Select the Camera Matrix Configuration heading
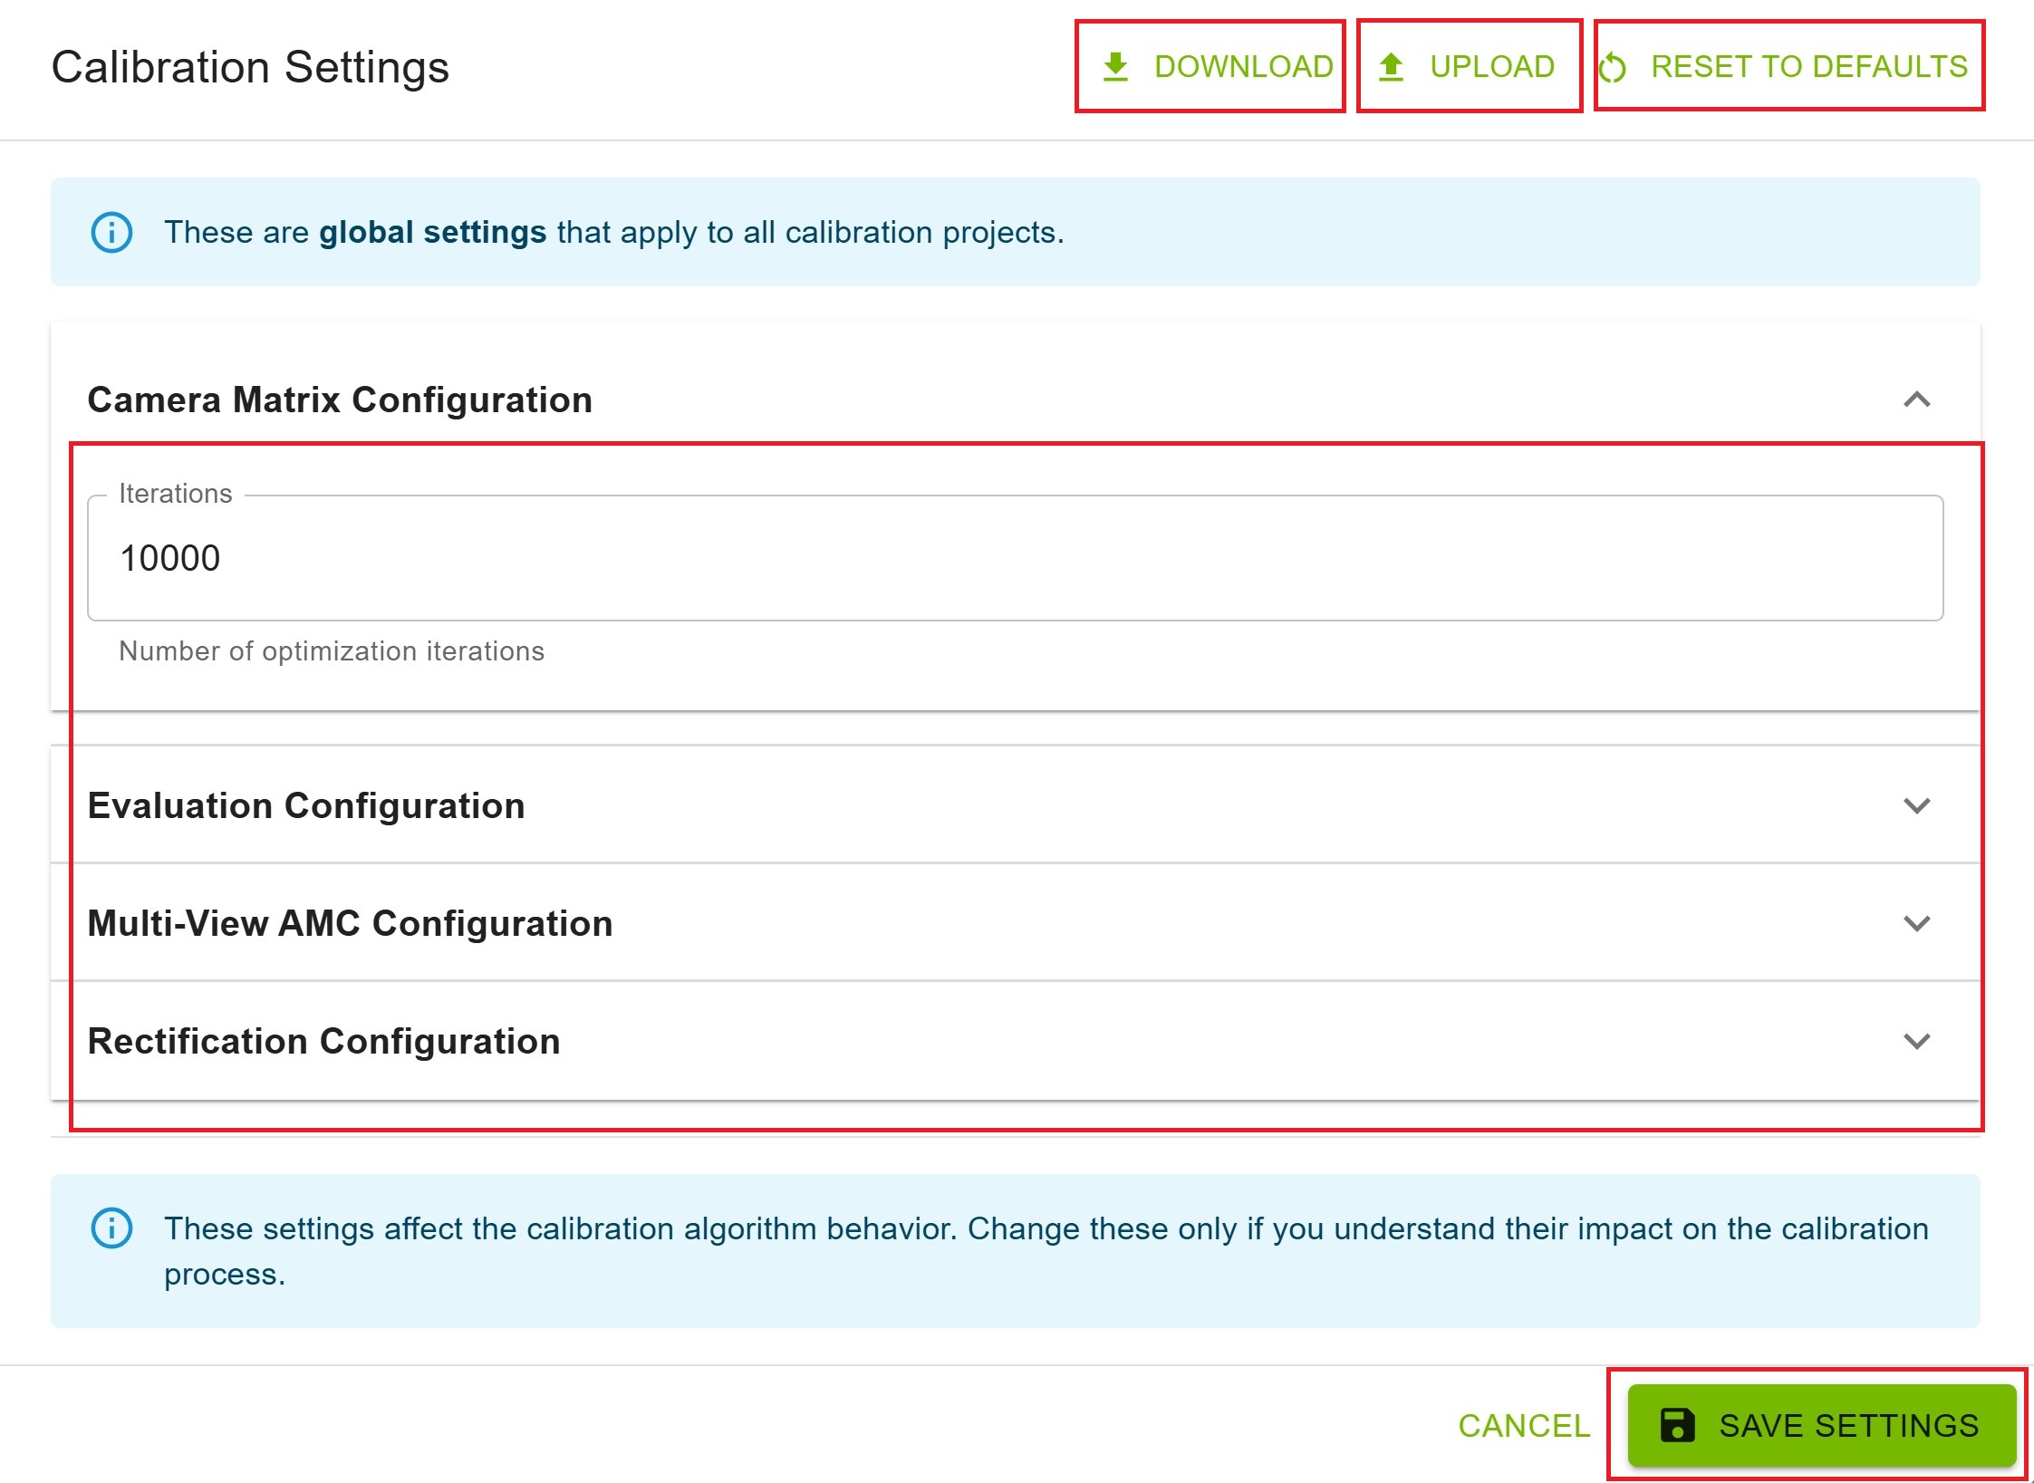Image resolution: width=2034 pixels, height=1483 pixels. 340,400
